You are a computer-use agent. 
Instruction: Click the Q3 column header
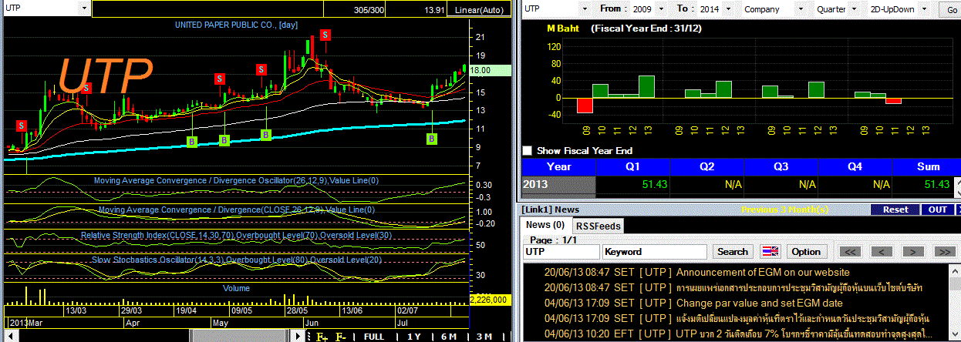pyautogui.click(x=781, y=166)
